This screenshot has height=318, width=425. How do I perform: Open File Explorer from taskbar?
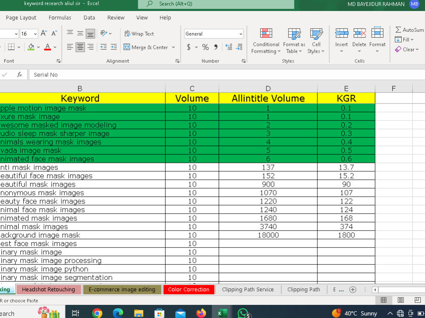pos(139,313)
